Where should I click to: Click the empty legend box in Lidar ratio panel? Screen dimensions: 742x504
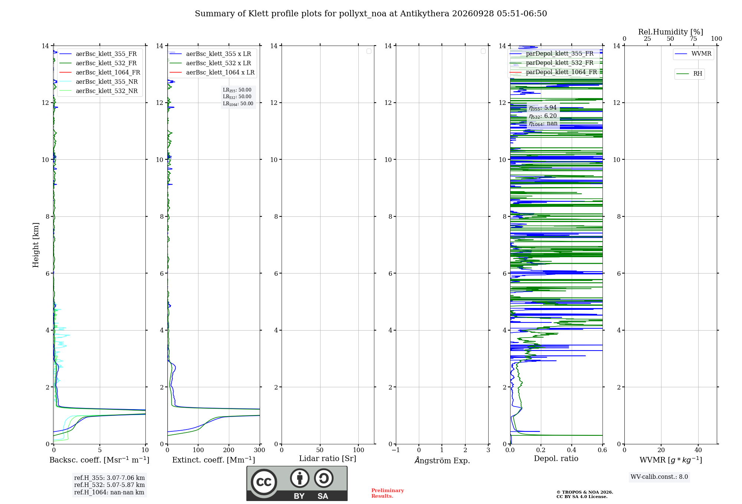click(x=369, y=51)
